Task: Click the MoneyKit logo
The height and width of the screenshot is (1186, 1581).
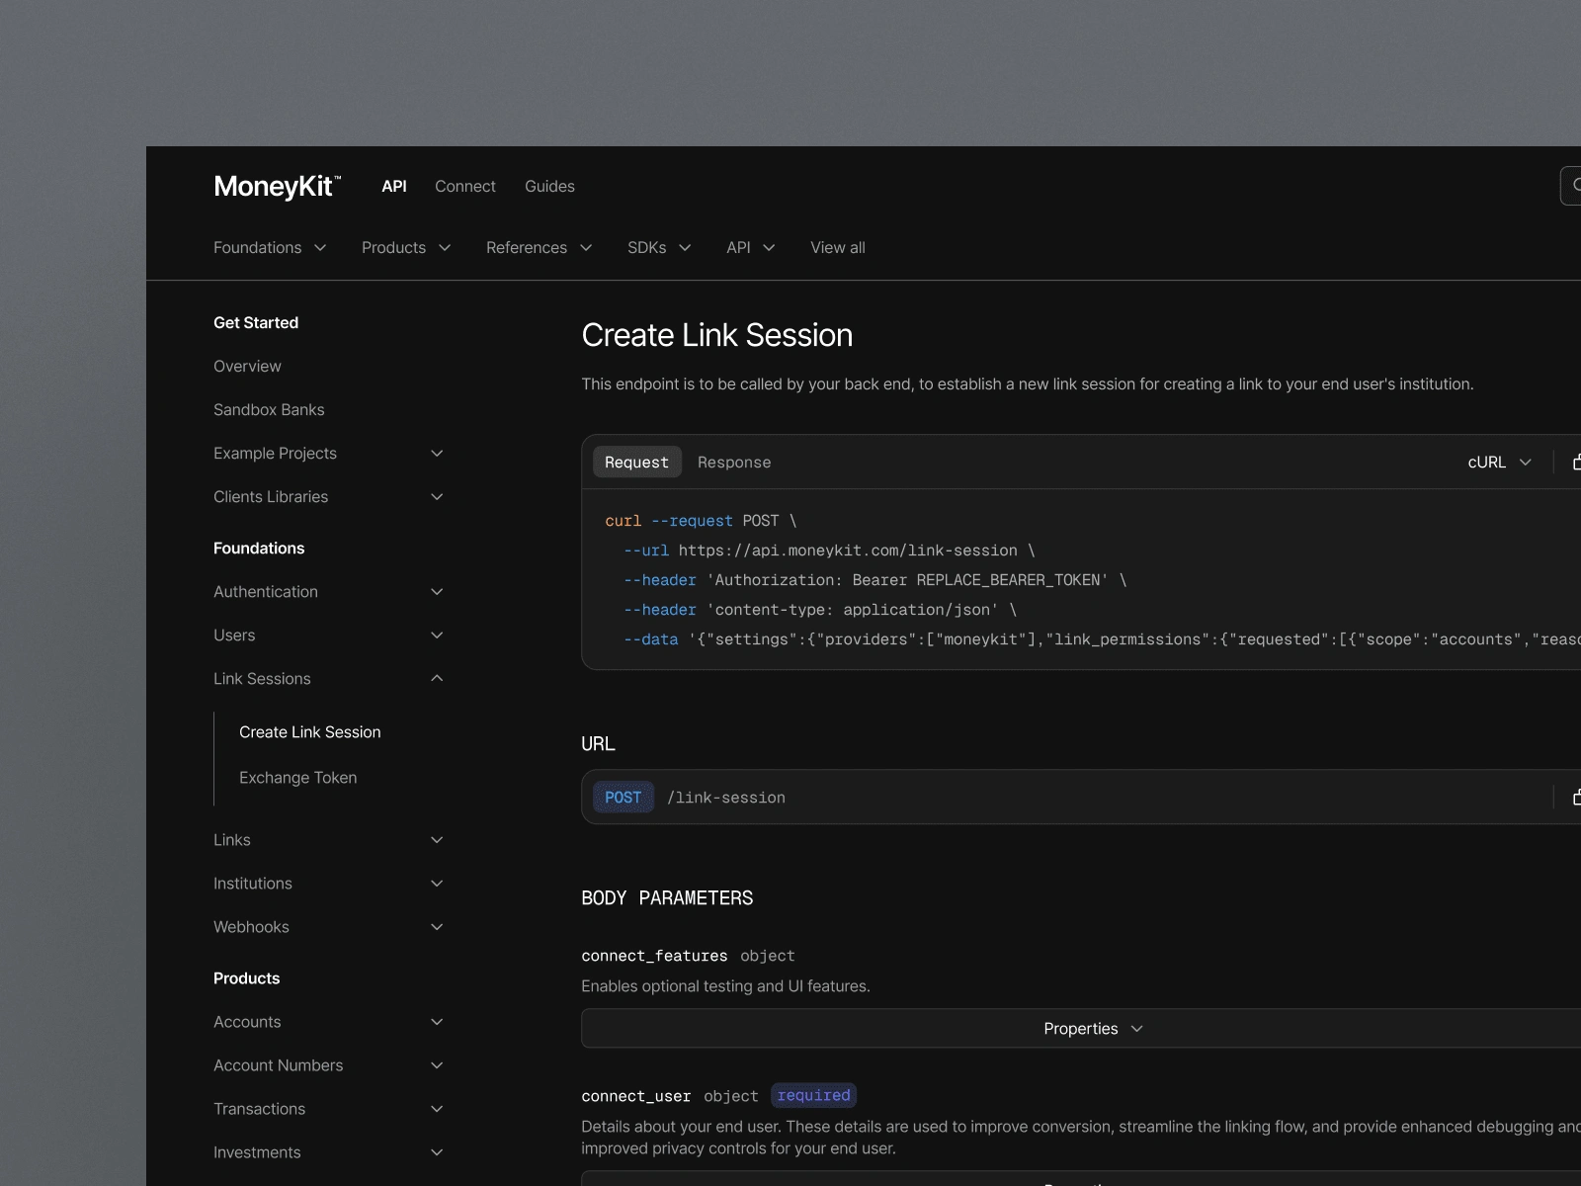Action: 278,186
